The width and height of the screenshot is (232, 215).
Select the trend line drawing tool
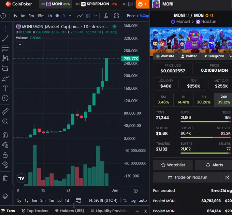[5, 39]
